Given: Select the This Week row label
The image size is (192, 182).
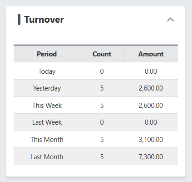Looking at the screenshot, I should point(47,106).
